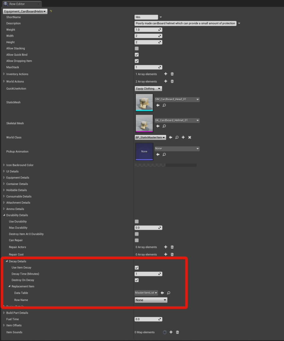This screenshot has height=341, width=284.
Task: Empty the World Actions array
Action: pos(172,81)
